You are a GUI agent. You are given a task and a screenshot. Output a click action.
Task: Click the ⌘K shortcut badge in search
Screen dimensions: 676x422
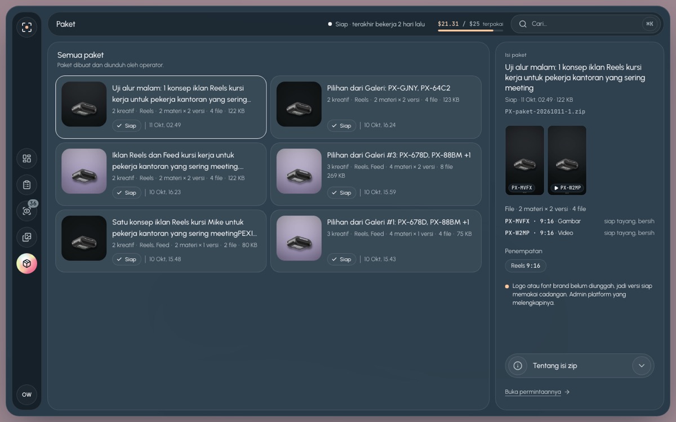(650, 24)
